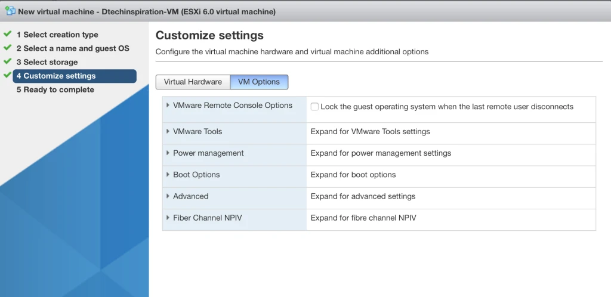
Task: Switch to the Virtual Hardware tab
Action: pyautogui.click(x=193, y=82)
